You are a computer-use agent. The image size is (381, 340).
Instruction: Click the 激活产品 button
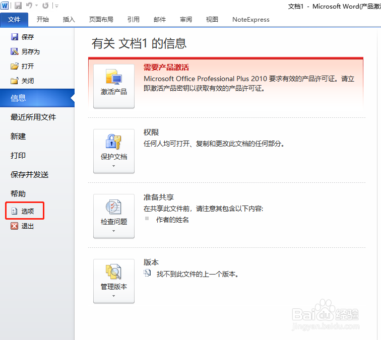click(114, 86)
